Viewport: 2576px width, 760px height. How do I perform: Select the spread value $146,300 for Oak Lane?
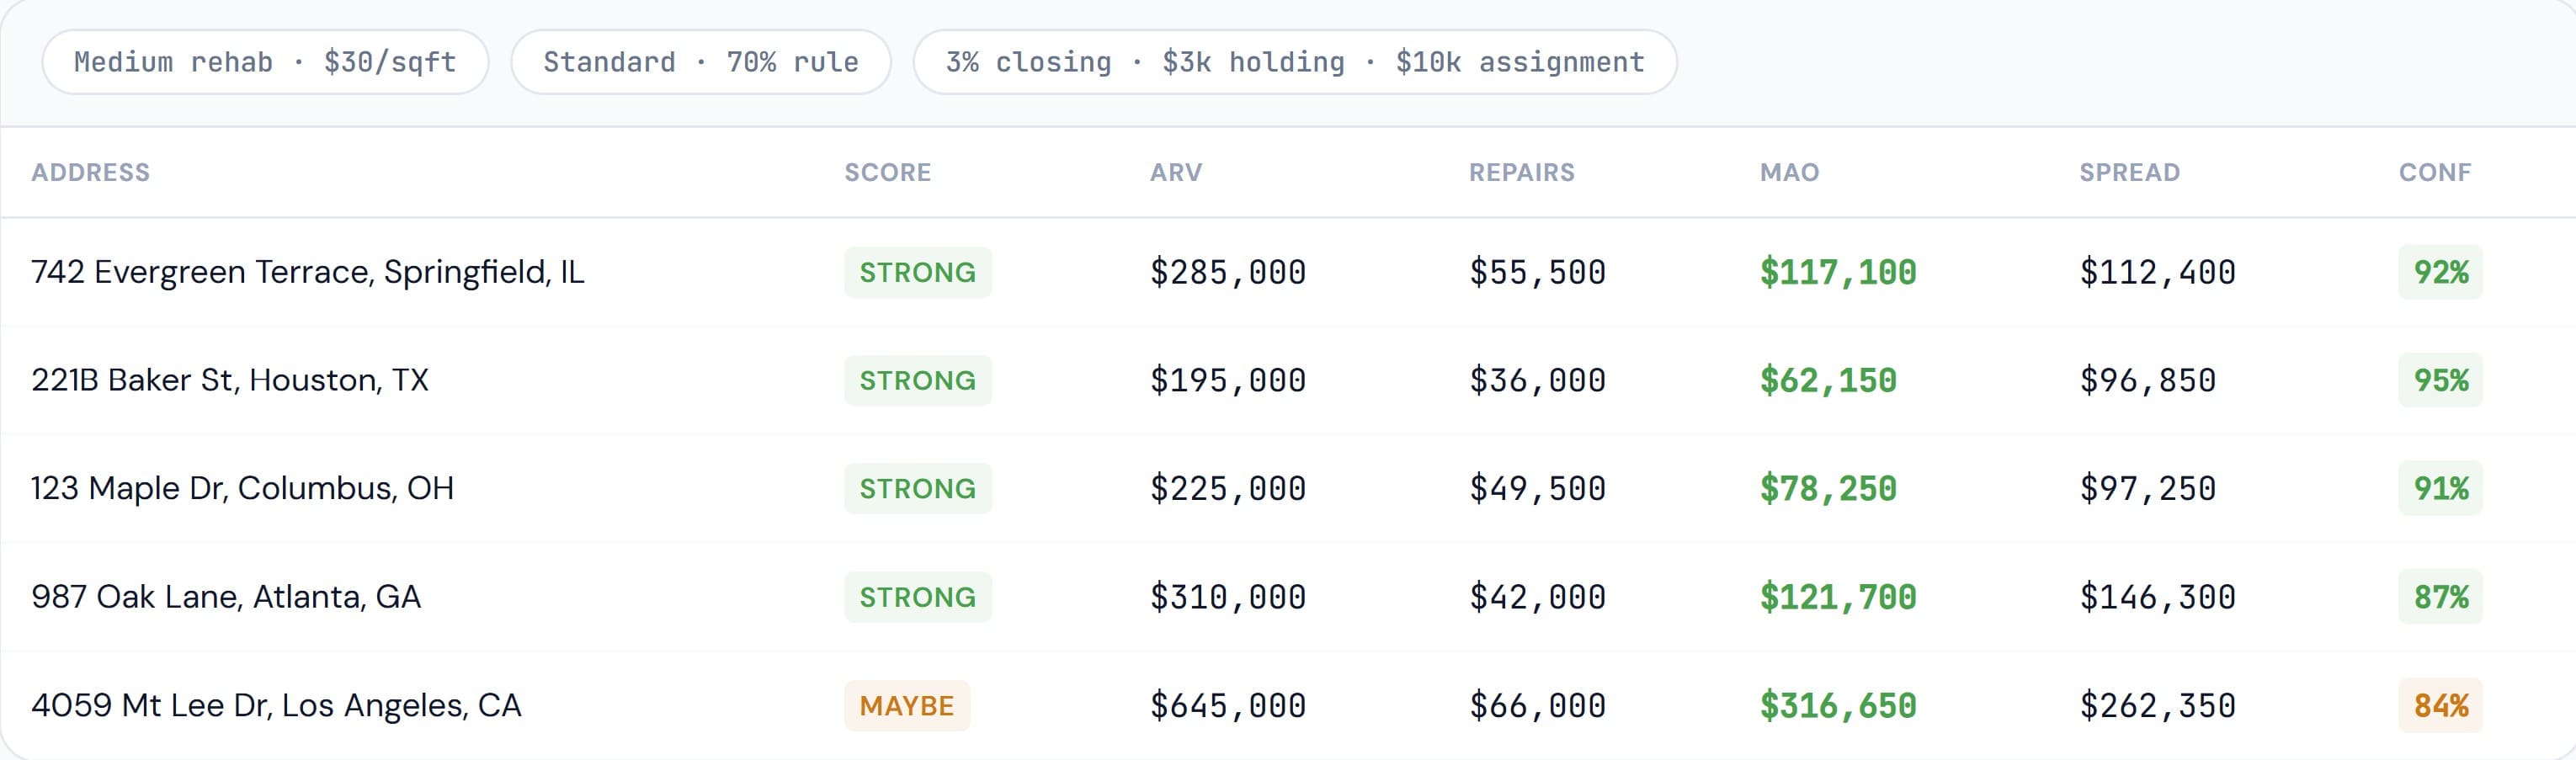[2158, 596]
